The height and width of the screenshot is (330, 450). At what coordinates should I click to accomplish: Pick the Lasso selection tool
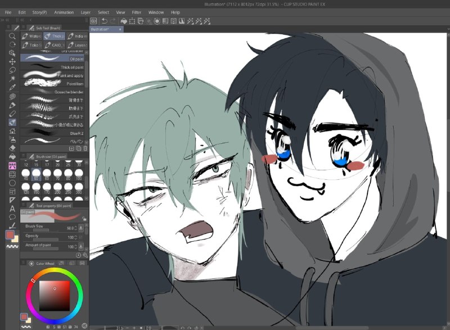(x=12, y=70)
